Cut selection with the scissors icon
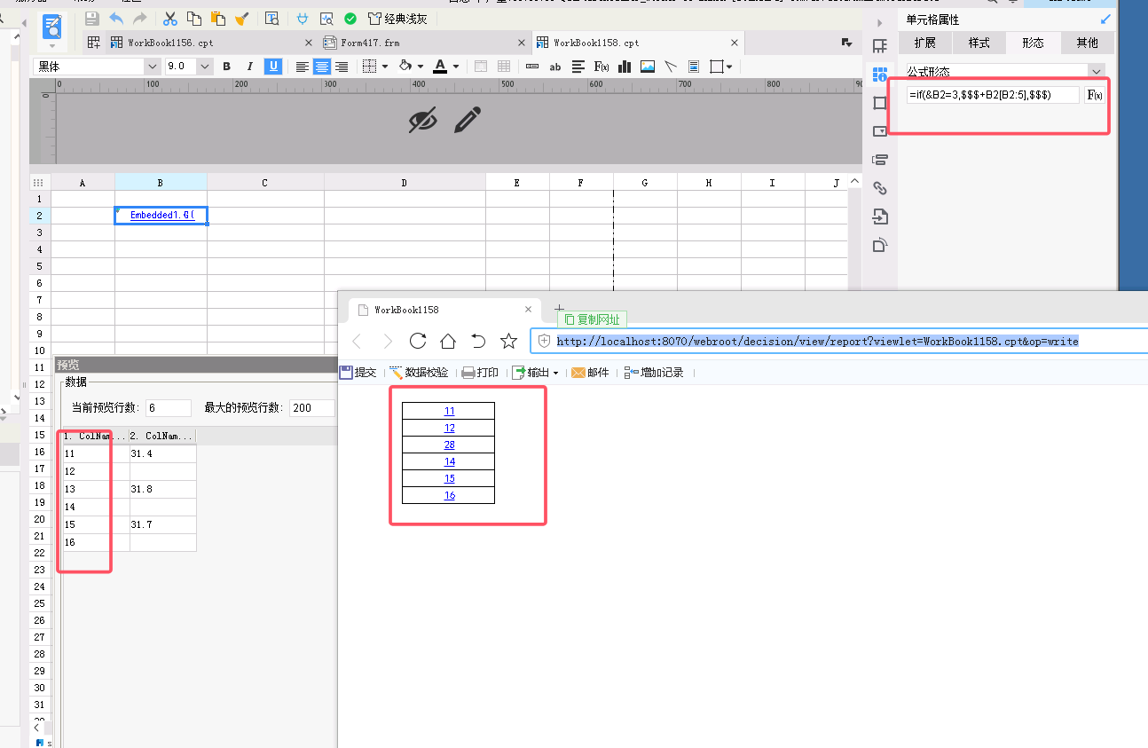Viewport: 1148px width, 748px height. pyautogui.click(x=170, y=18)
